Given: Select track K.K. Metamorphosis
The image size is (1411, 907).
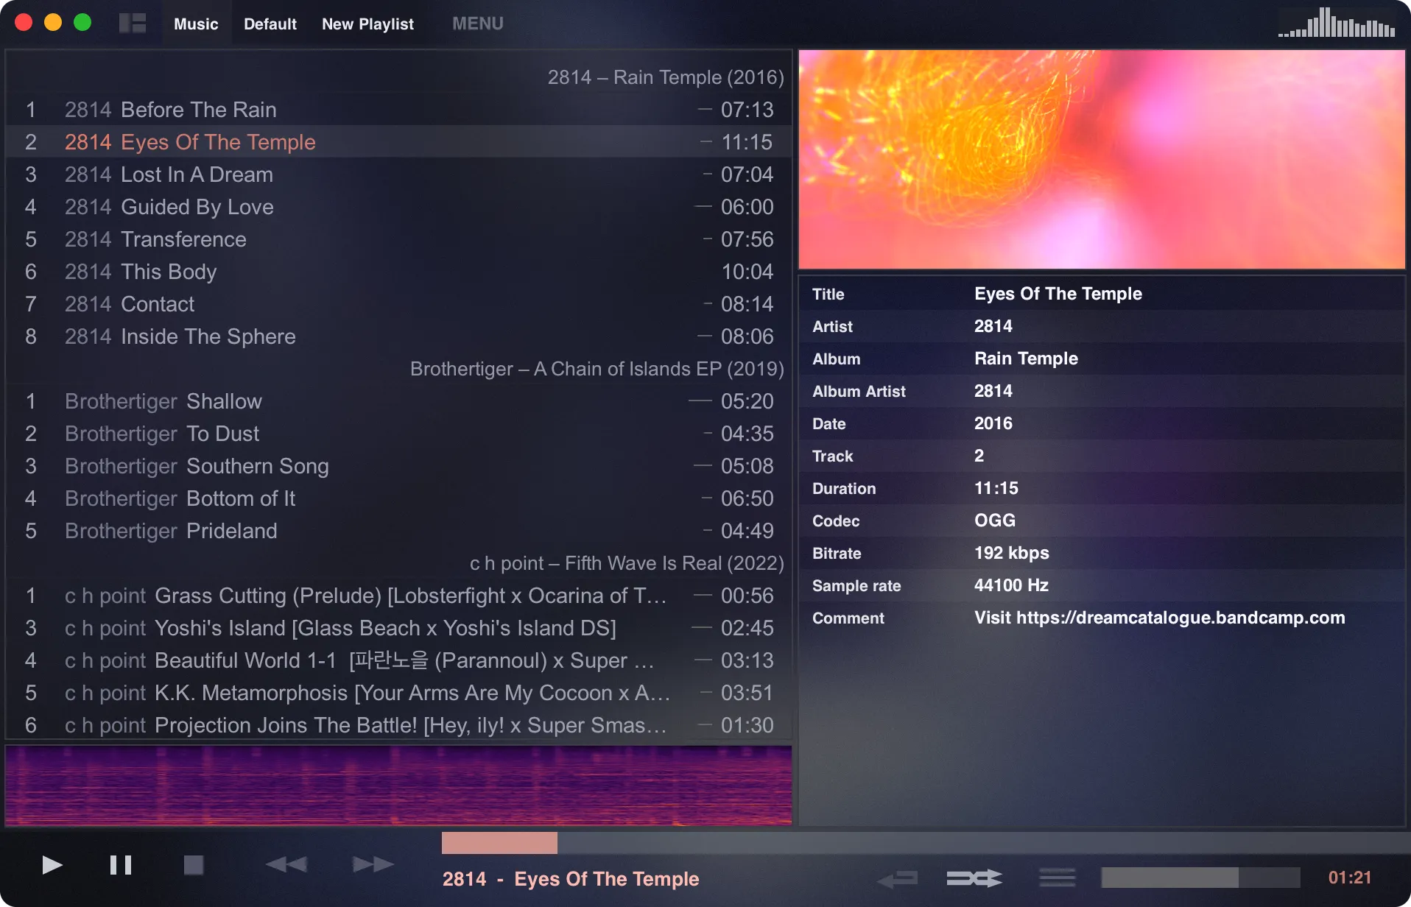Looking at the screenshot, I should pos(398,693).
